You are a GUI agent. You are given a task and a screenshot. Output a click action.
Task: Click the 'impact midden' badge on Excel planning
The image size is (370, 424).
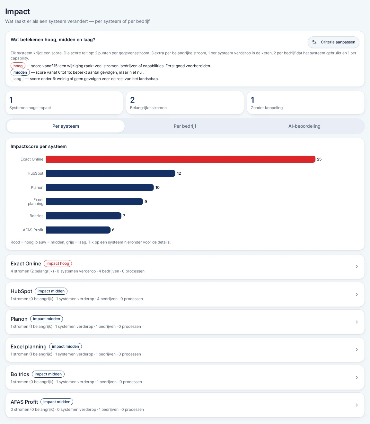(x=66, y=346)
